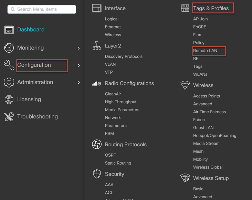The height and width of the screenshot is (200, 252).
Task: Open the Policy link
Action: (199, 43)
